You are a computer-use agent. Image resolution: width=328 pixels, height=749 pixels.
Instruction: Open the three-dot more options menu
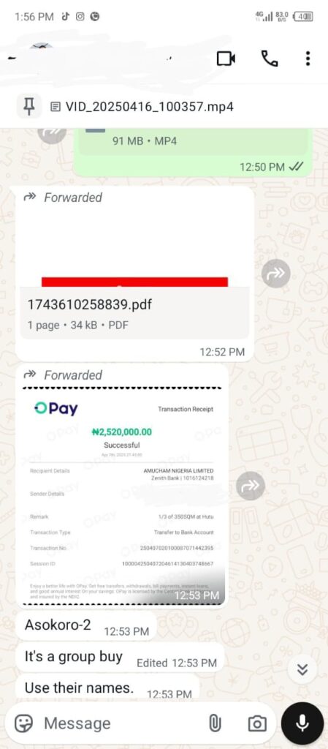coord(308,59)
